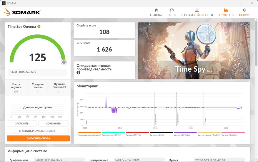Toggle Кадровая частота orange legend line
The width and height of the screenshot is (258, 162).
pos(90,133)
